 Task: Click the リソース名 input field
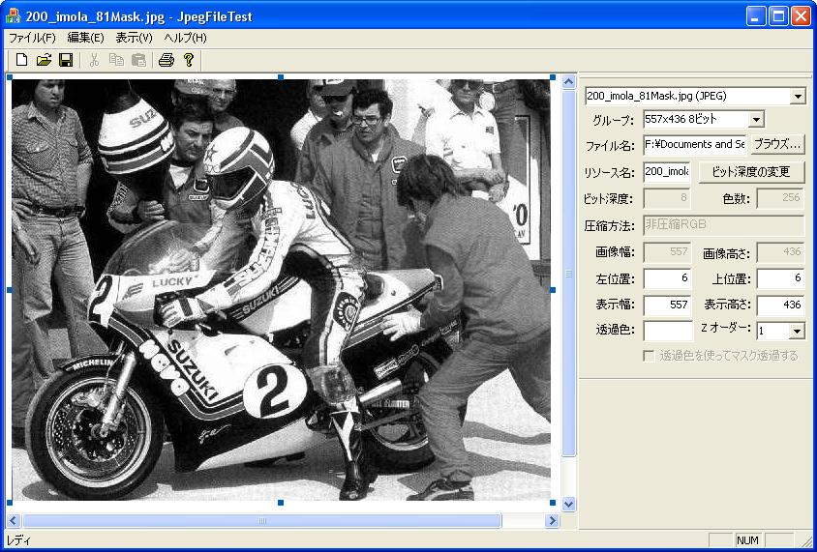coord(667,172)
